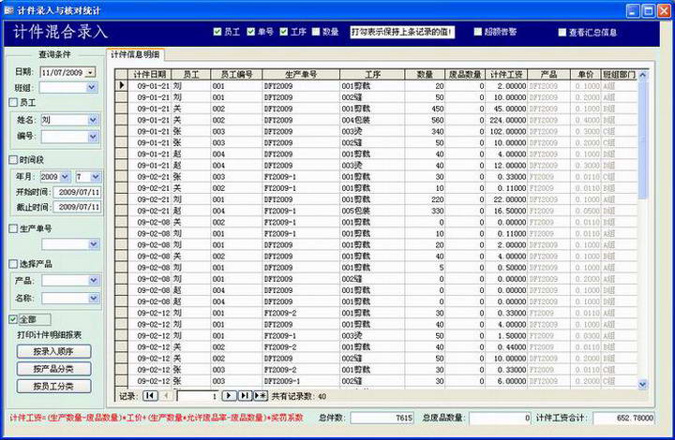Select quantity cell 560

point(424,120)
